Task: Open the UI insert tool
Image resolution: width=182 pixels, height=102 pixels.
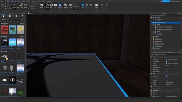Action: click(55, 6)
